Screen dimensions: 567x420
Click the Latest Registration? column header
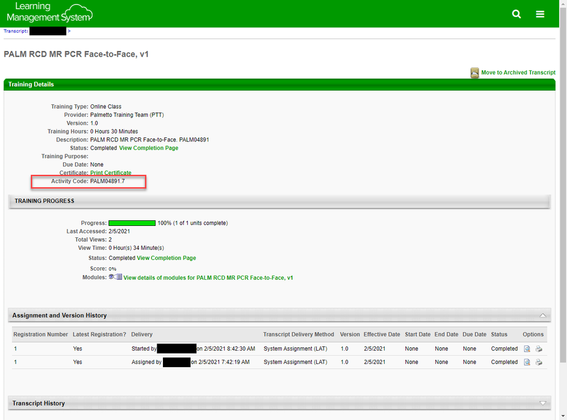(x=99, y=334)
